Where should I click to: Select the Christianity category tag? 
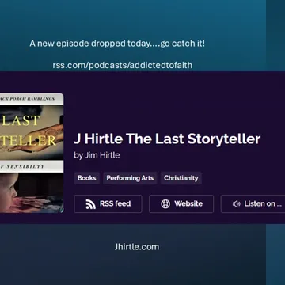[181, 178]
